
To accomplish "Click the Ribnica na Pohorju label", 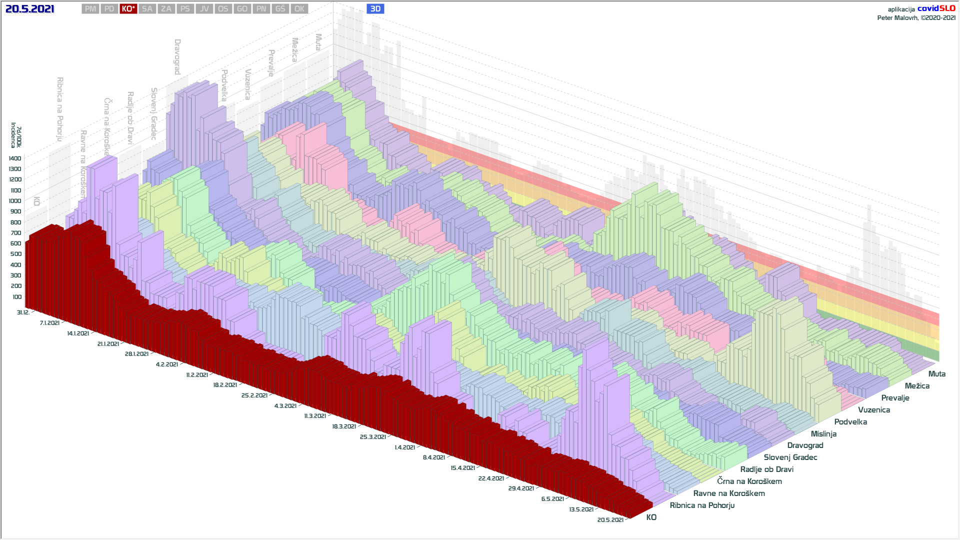I will 702,505.
